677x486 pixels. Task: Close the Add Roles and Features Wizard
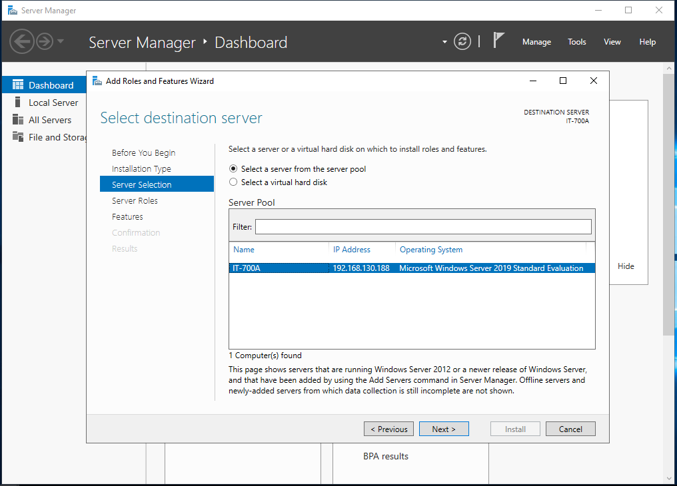[x=594, y=81]
